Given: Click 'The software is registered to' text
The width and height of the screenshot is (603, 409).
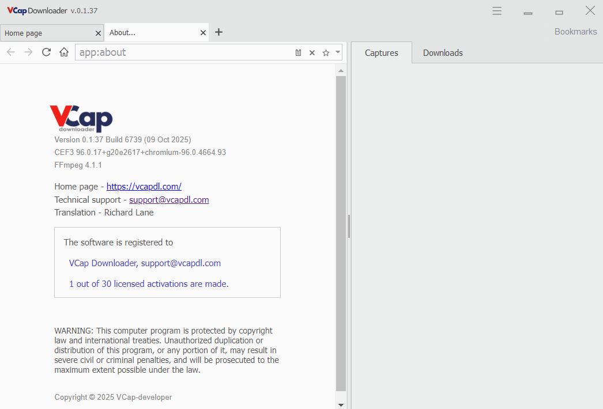Looking at the screenshot, I should pyautogui.click(x=118, y=242).
